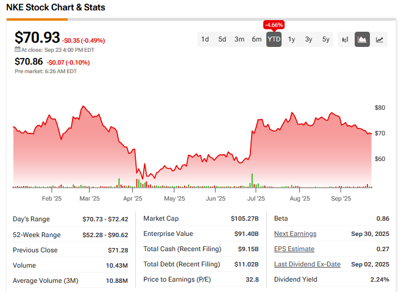Click the Total Cash (Recent Filing) label
Image resolution: width=401 pixels, height=292 pixels.
click(x=182, y=249)
